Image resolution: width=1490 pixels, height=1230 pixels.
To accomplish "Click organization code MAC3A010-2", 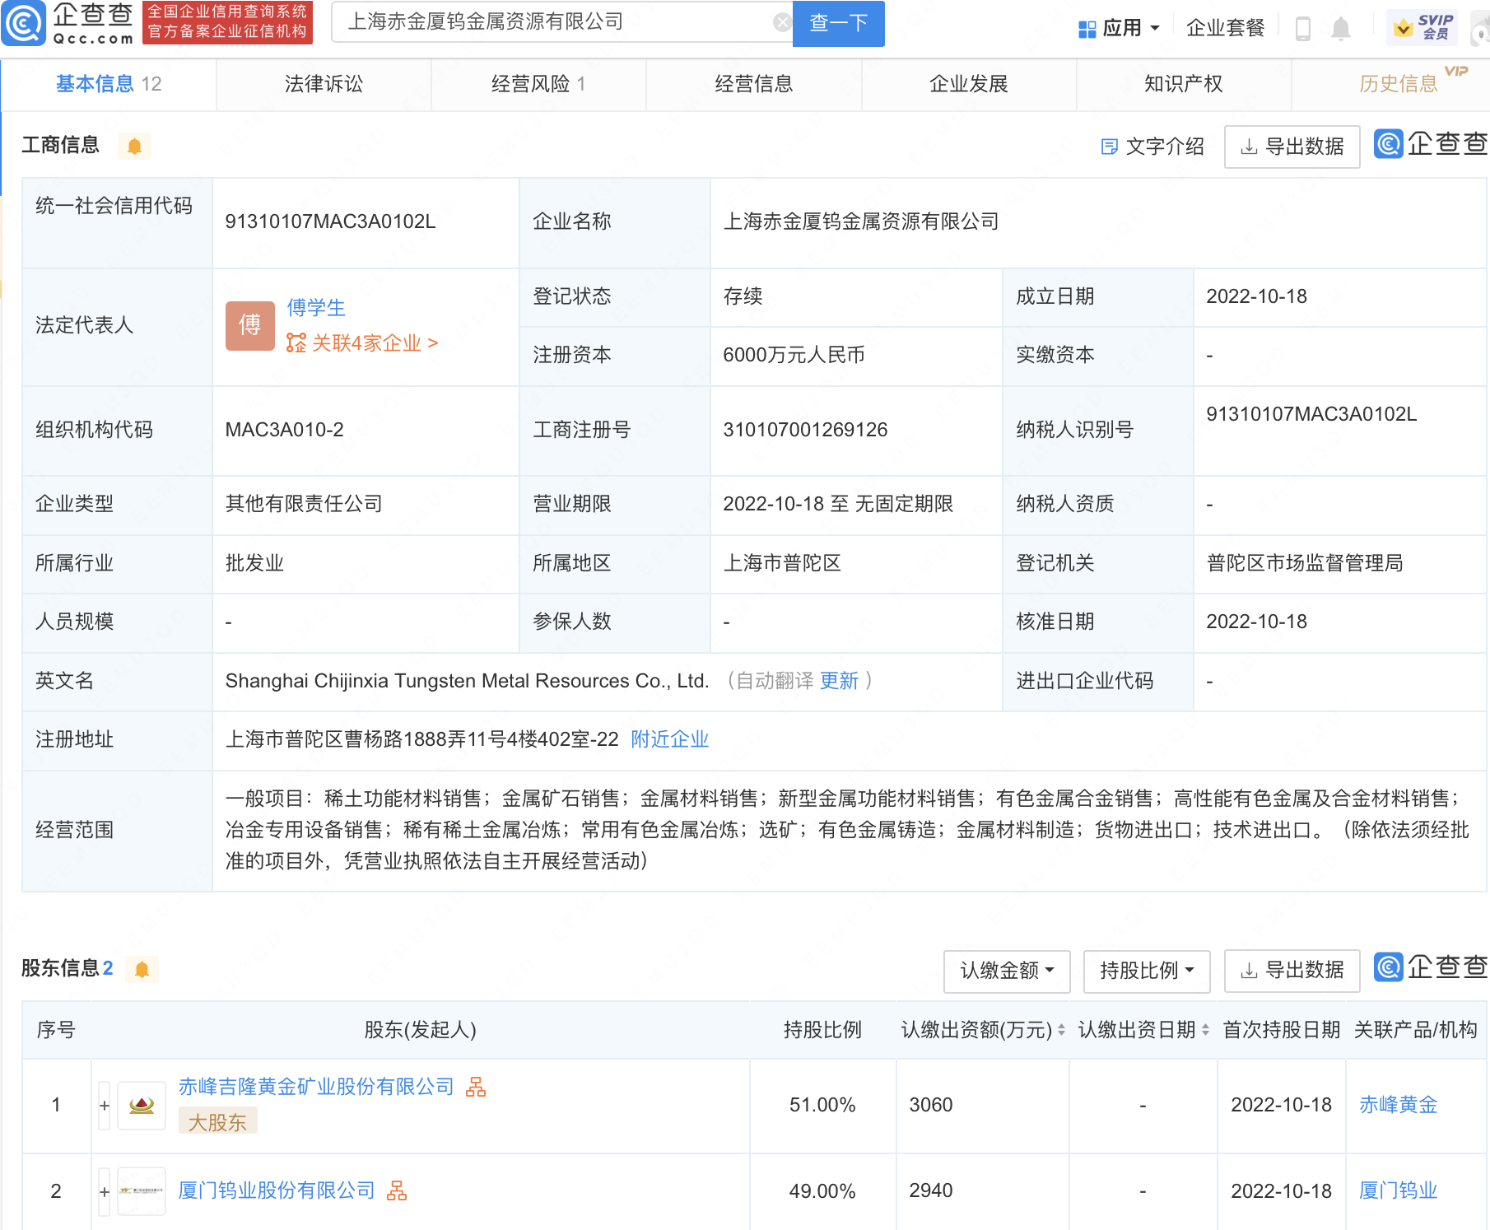I will pyautogui.click(x=284, y=430).
